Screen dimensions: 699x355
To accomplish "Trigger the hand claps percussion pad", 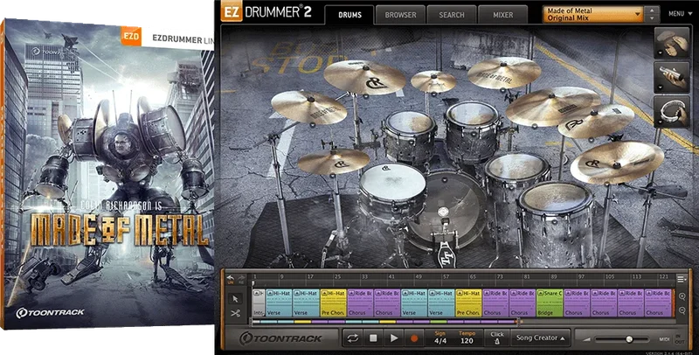I will click(671, 42).
